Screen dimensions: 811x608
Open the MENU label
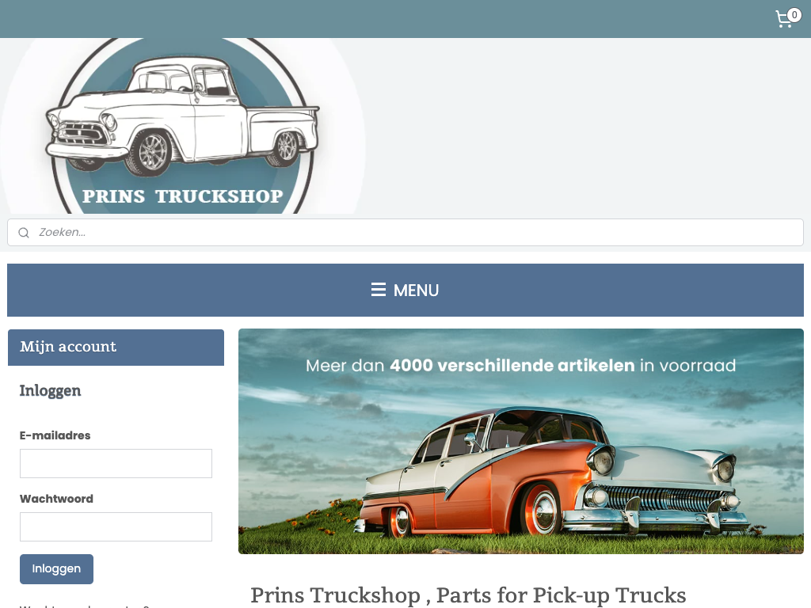click(x=416, y=290)
